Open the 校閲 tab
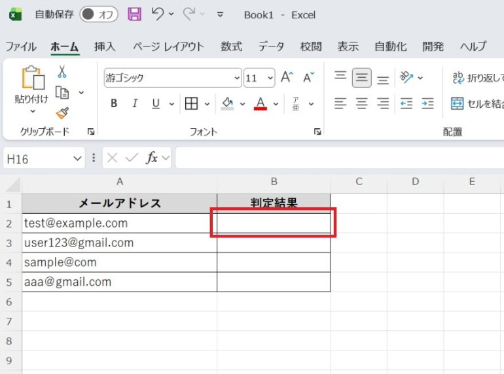Image resolution: width=504 pixels, height=374 pixels. tap(311, 46)
